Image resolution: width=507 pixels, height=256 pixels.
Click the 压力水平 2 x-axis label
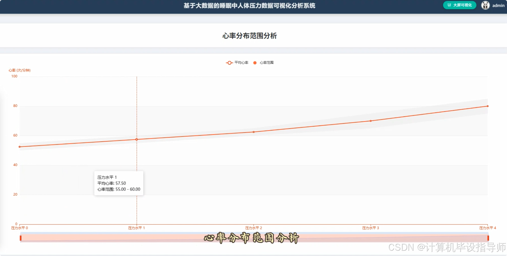pos(253,228)
